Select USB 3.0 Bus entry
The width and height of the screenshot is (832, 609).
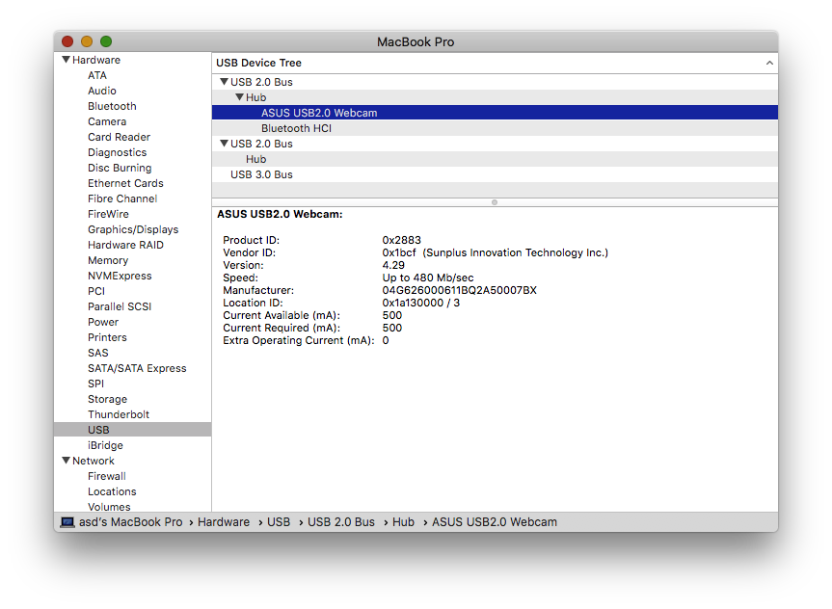click(261, 174)
